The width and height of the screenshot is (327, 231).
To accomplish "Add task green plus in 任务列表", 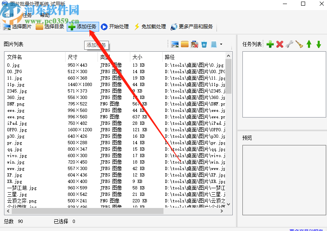I will coord(270,44).
